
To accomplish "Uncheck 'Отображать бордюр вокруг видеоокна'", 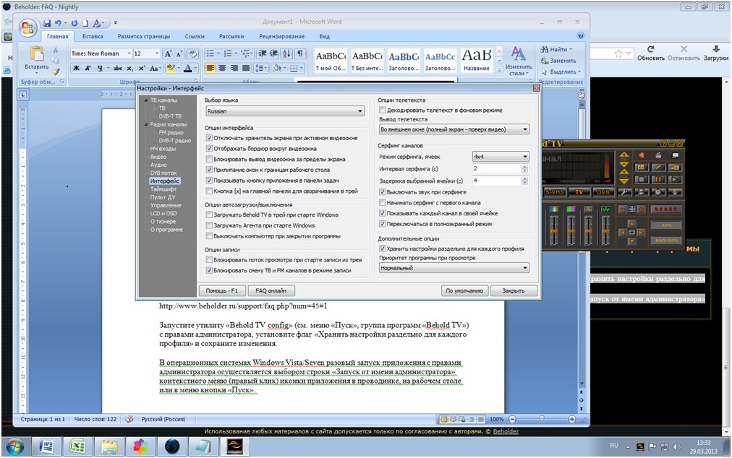I will [209, 148].
